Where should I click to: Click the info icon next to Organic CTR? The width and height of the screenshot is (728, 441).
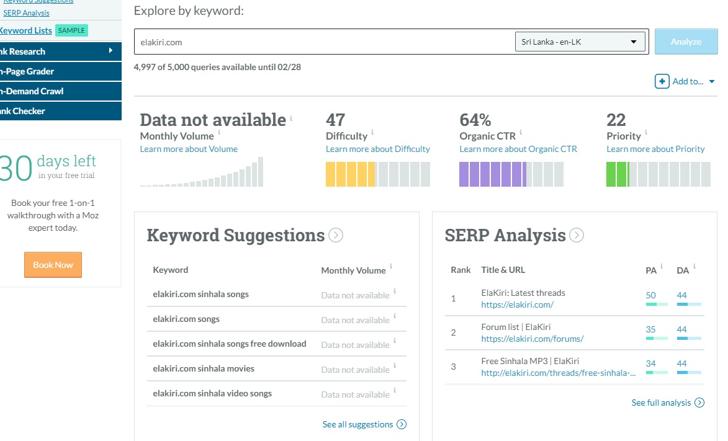click(521, 132)
